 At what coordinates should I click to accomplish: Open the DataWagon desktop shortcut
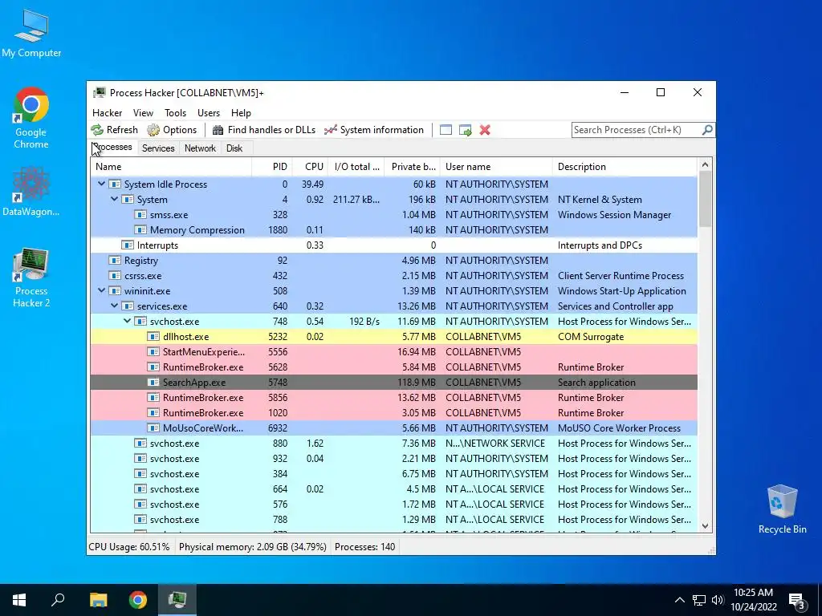(x=31, y=192)
